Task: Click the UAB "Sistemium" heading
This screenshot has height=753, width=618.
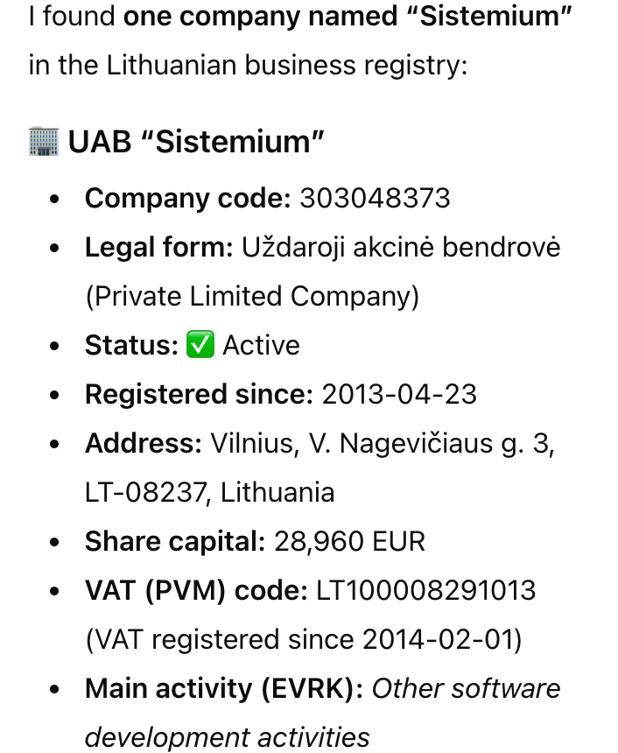Action: pos(196,141)
